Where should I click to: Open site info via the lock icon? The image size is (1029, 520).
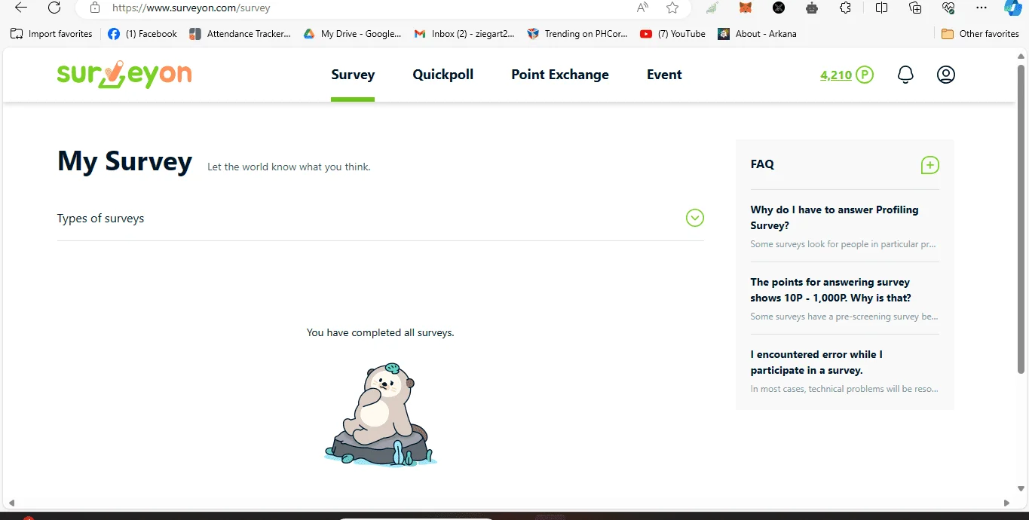tap(94, 8)
